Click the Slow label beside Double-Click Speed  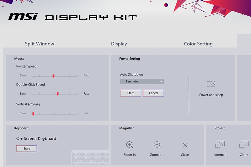coord(23,94)
